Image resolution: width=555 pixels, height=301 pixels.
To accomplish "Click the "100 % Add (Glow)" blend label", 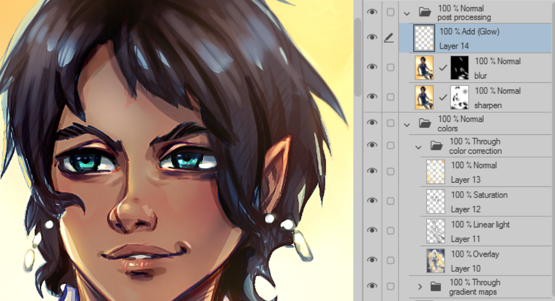I will 469,31.
